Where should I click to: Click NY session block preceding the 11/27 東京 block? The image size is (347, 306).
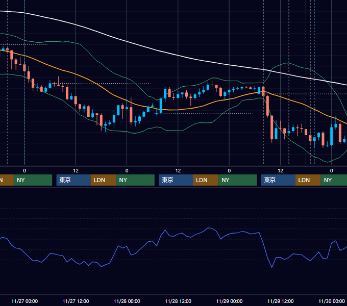tap(33, 180)
